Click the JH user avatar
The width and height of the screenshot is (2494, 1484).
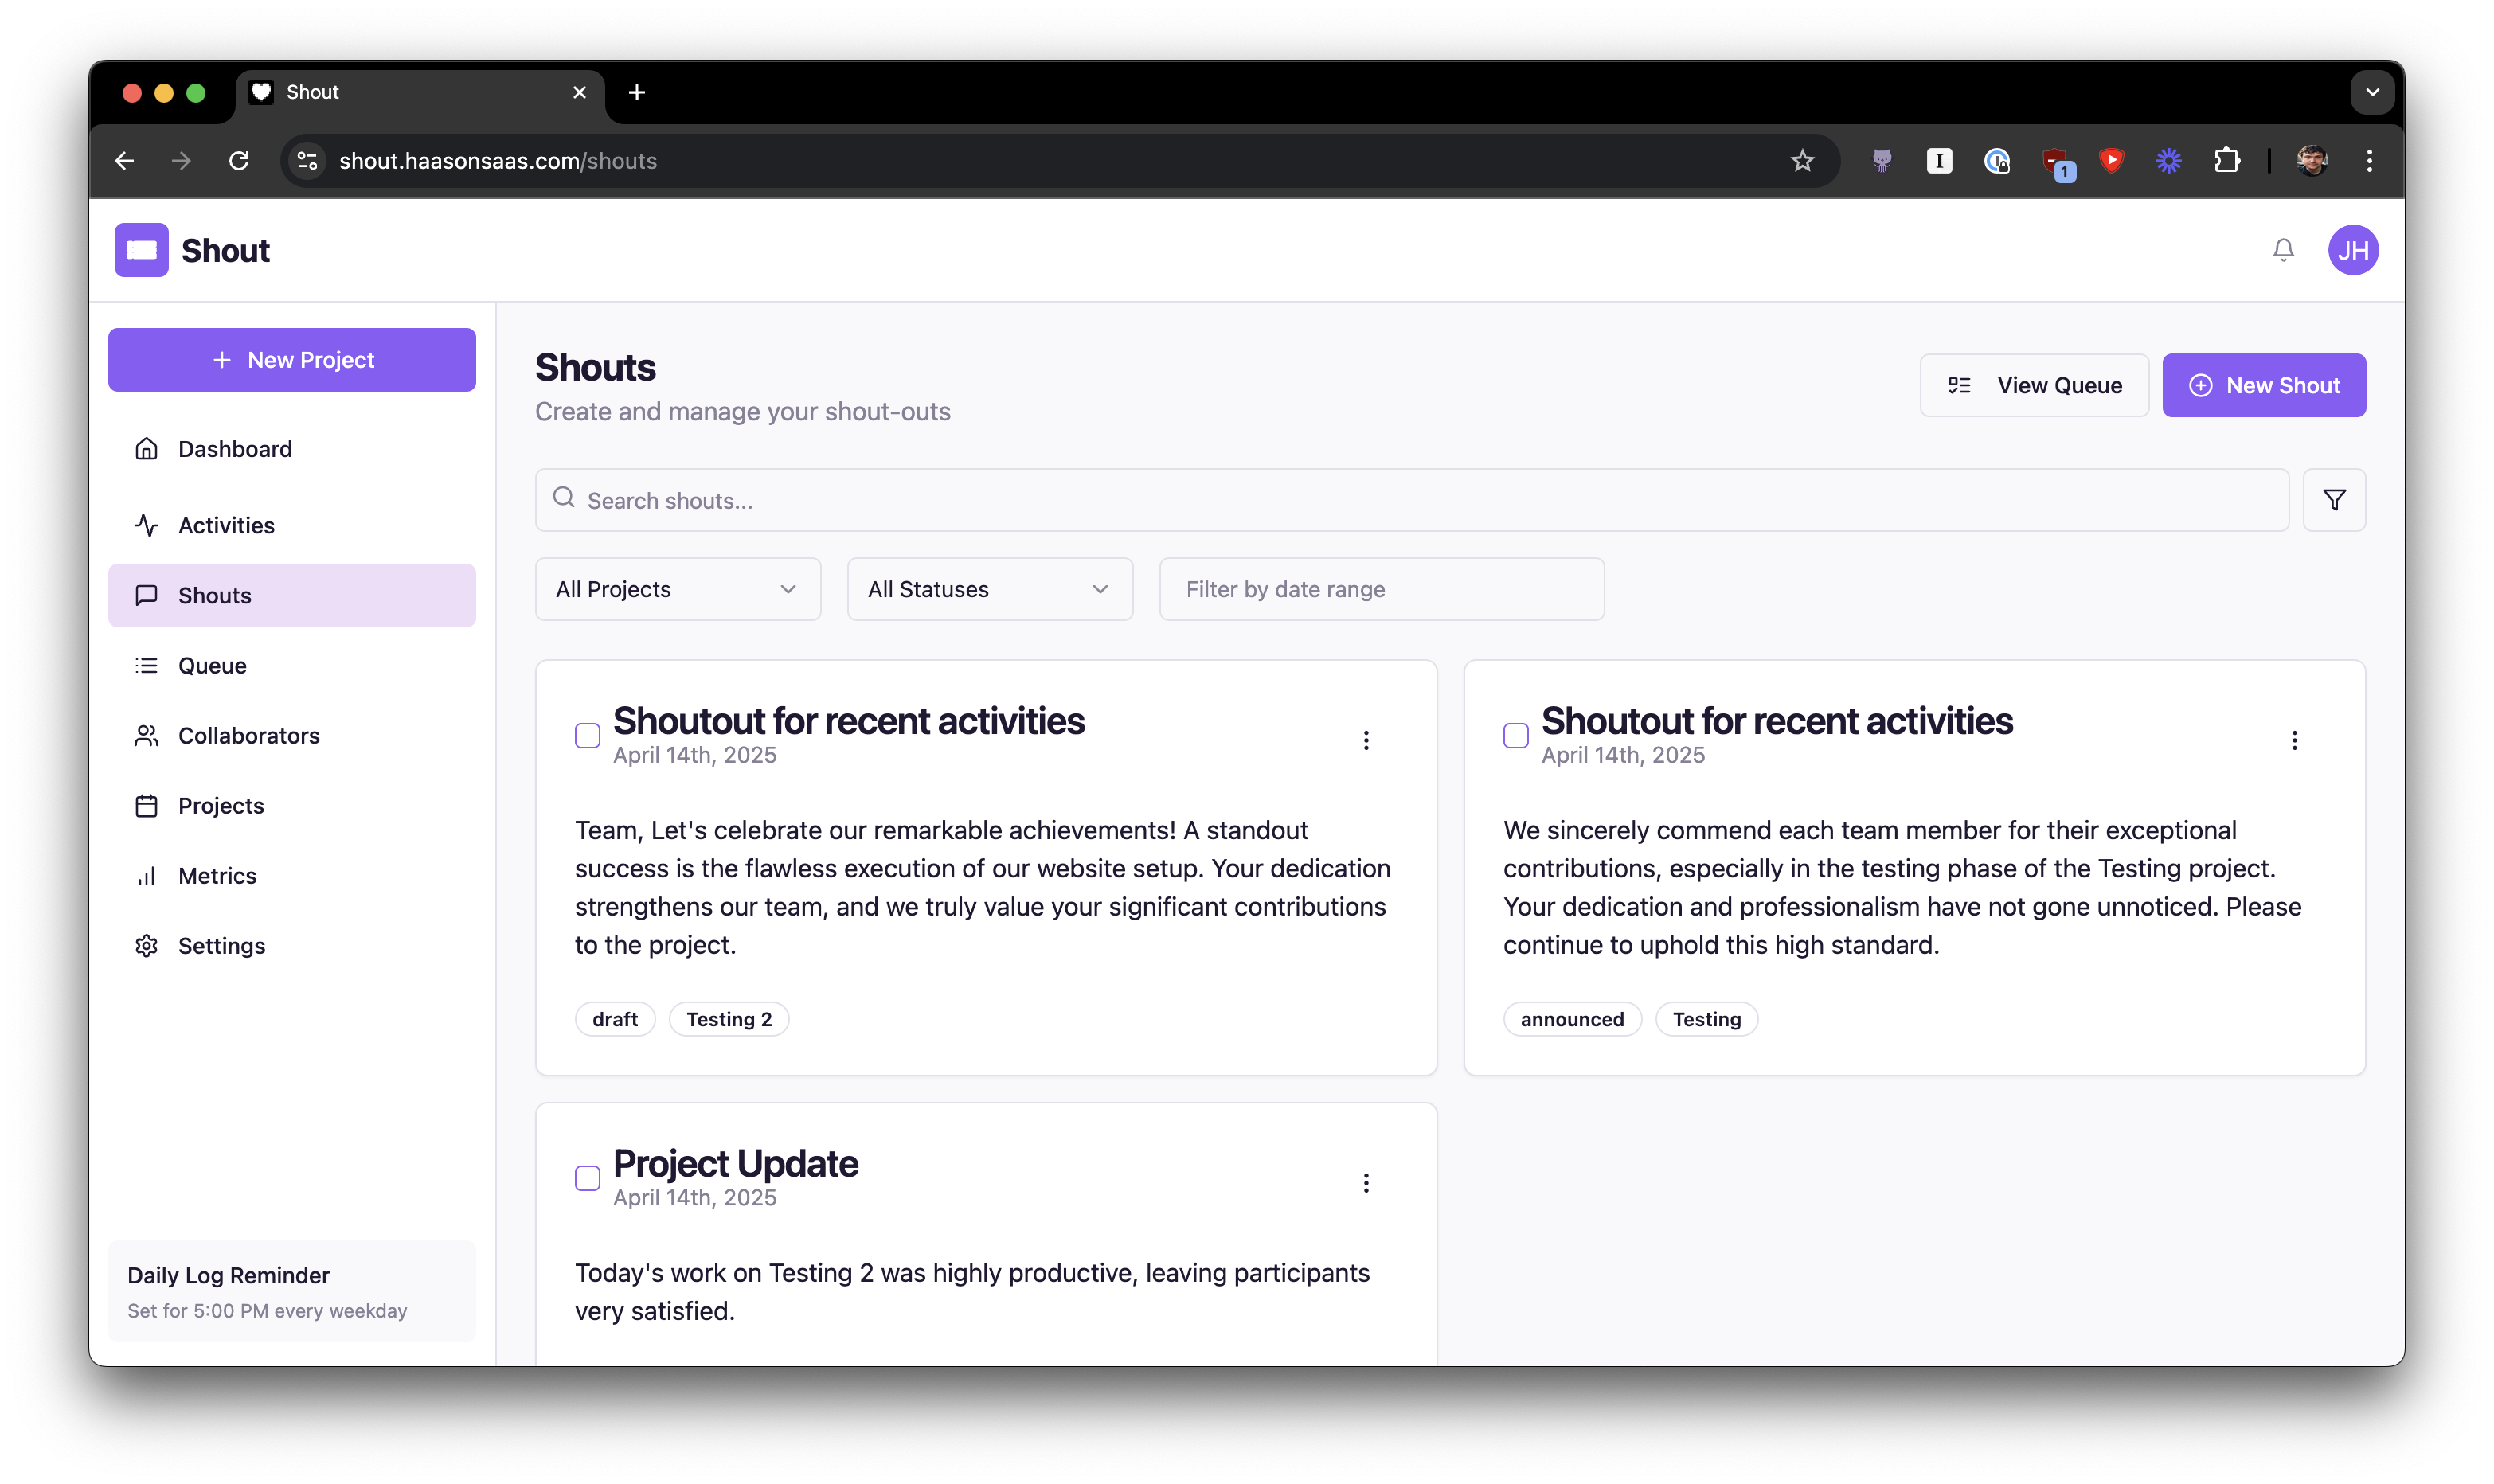(2352, 250)
